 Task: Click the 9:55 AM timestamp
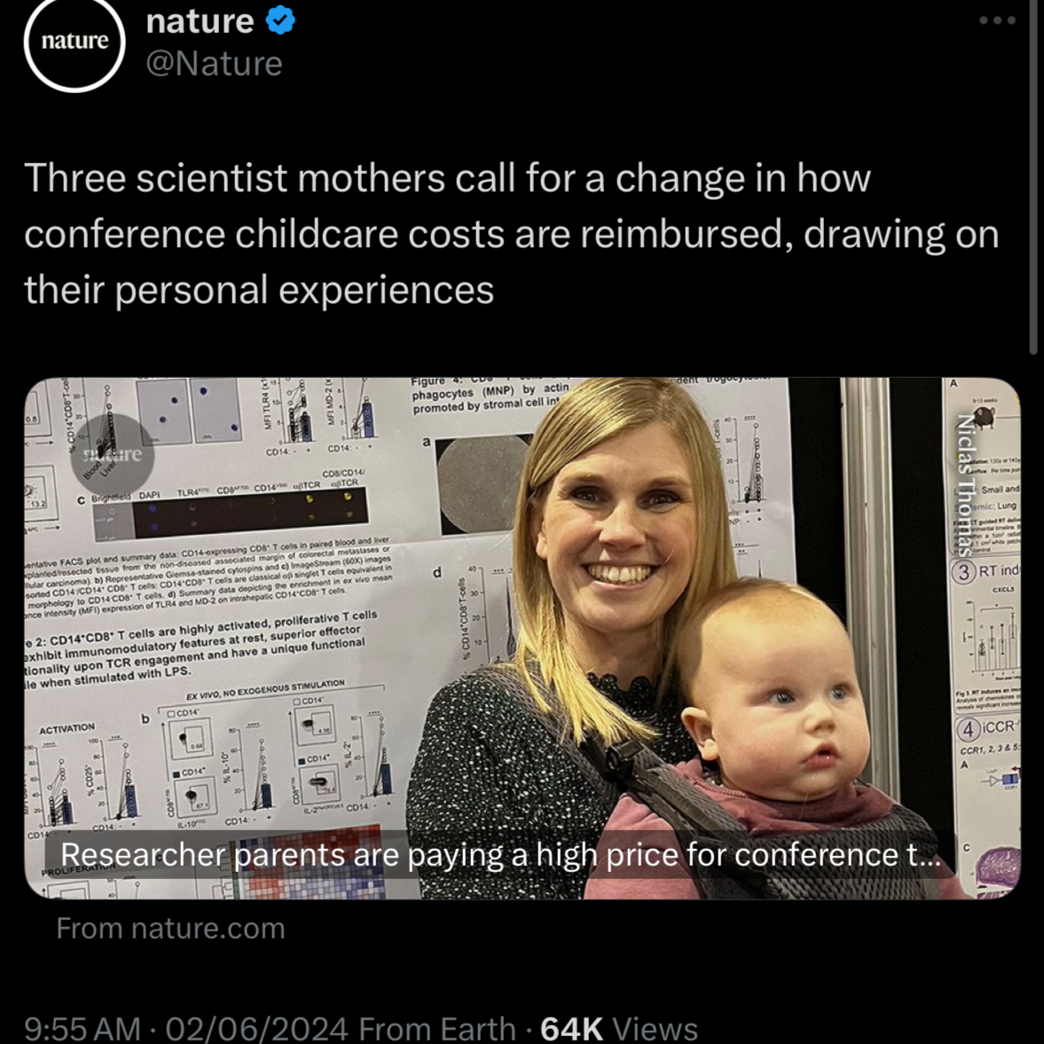pyautogui.click(x=82, y=1028)
